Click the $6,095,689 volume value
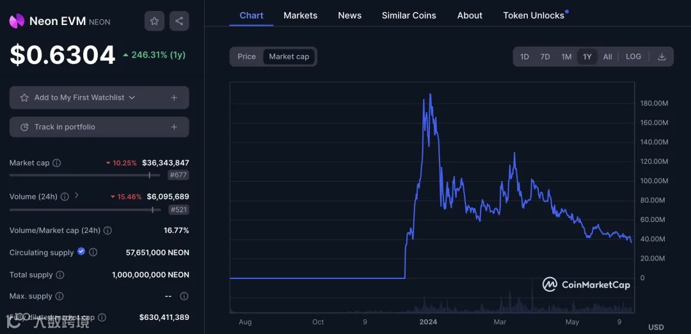 point(168,196)
